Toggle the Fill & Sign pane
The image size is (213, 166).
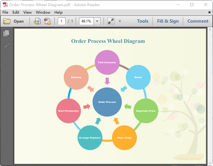[x=168, y=21]
